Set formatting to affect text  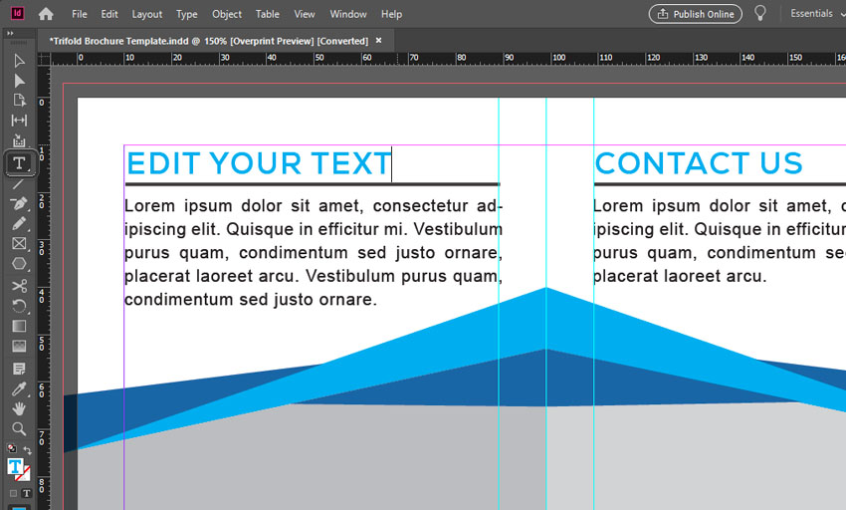pos(27,493)
